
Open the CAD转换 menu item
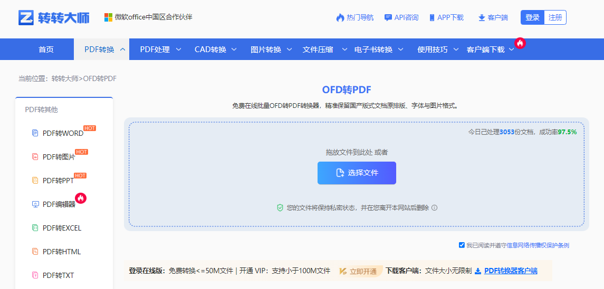pyautogui.click(x=210, y=49)
